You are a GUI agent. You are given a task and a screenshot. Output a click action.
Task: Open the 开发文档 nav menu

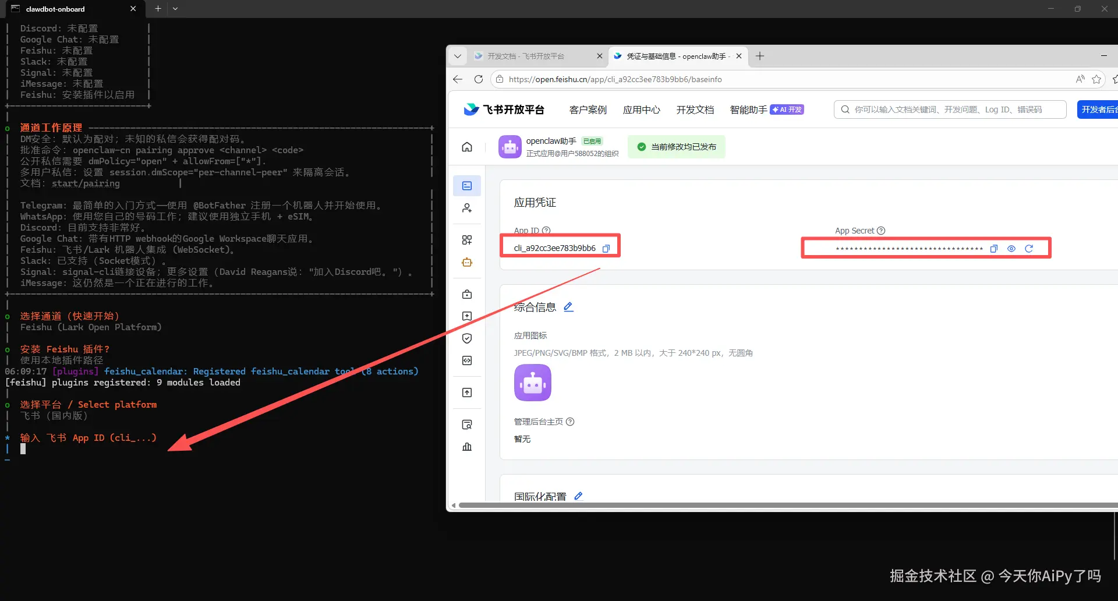695,109
